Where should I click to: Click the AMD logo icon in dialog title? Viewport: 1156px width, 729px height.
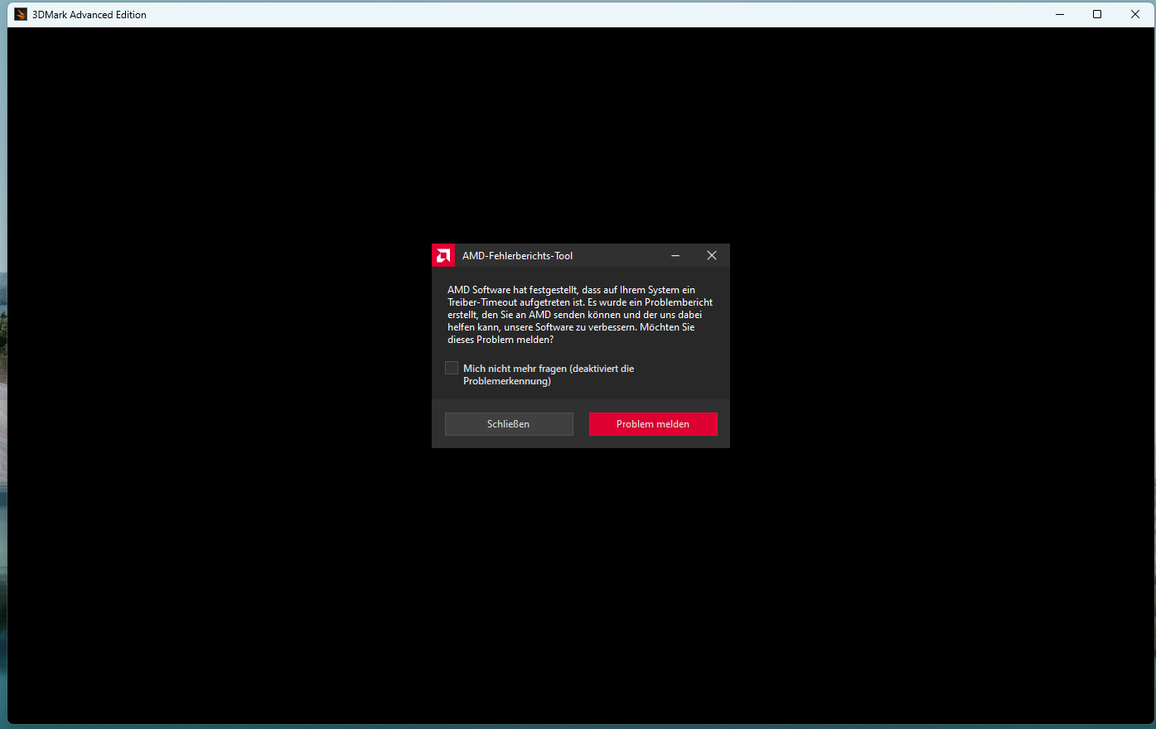(x=443, y=255)
